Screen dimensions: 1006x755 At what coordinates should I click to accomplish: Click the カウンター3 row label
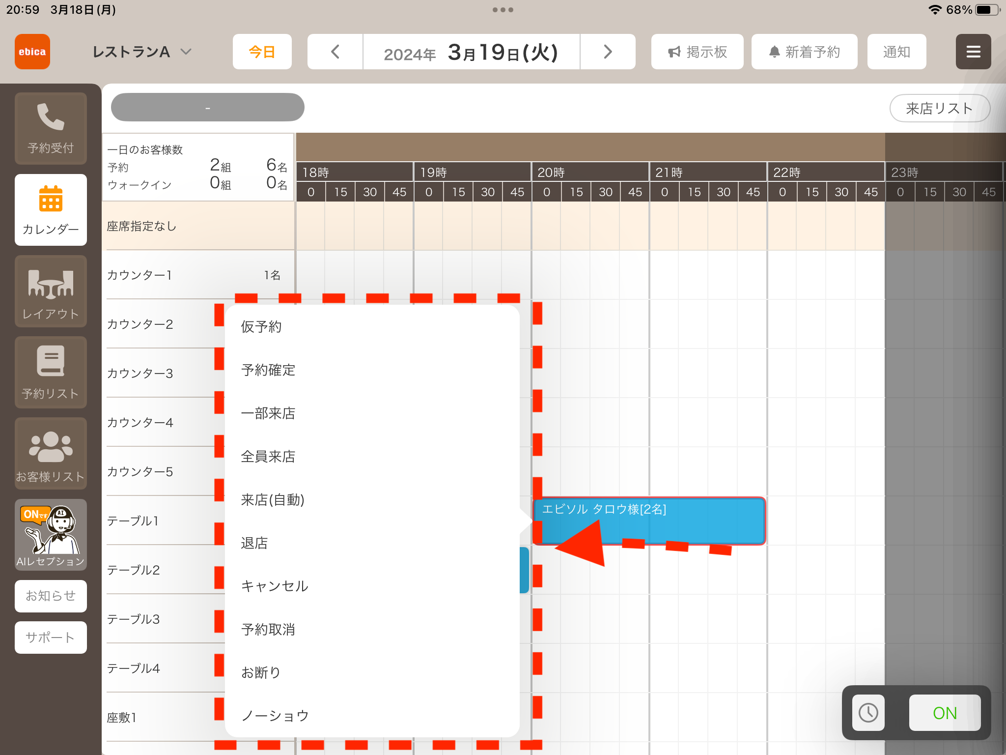[140, 373]
